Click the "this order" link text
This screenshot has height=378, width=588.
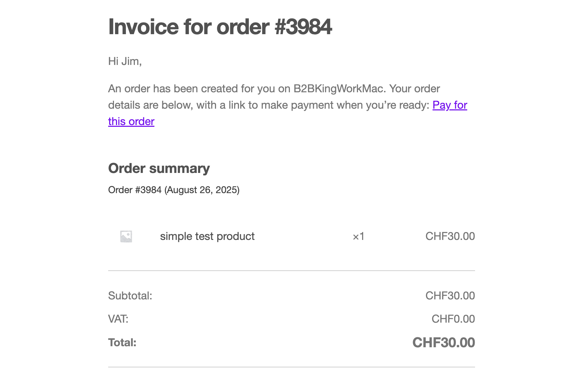[x=131, y=121]
